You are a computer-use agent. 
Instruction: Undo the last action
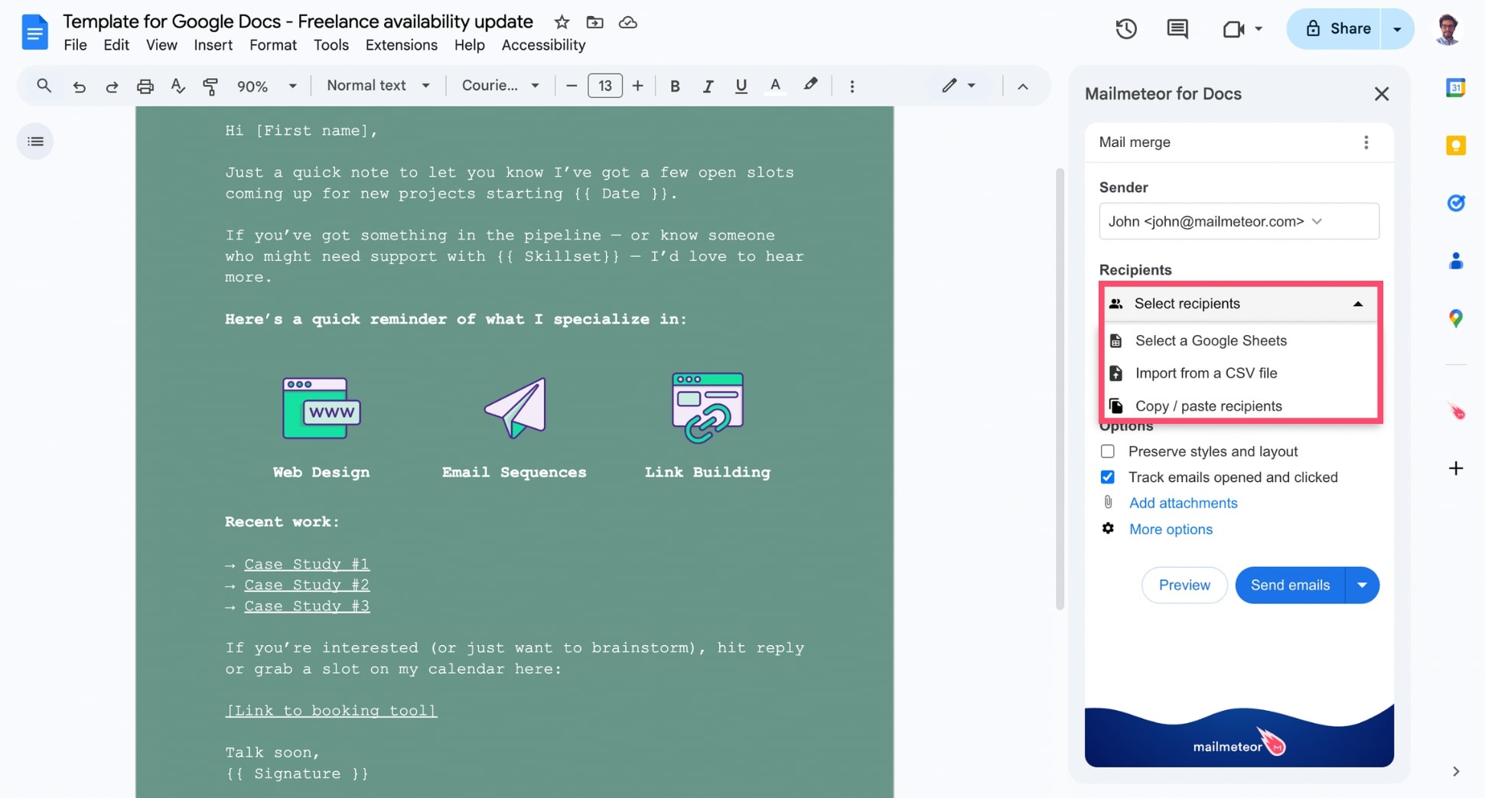coord(79,86)
